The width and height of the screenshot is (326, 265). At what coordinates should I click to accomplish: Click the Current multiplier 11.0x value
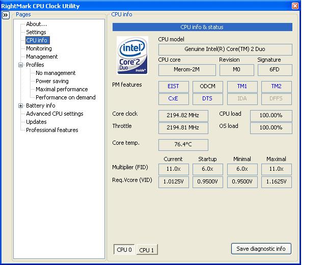pos(173,169)
